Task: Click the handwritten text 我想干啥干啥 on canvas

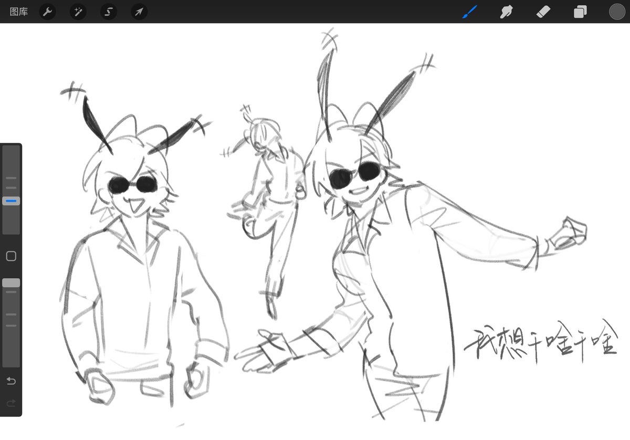Action: coord(541,344)
